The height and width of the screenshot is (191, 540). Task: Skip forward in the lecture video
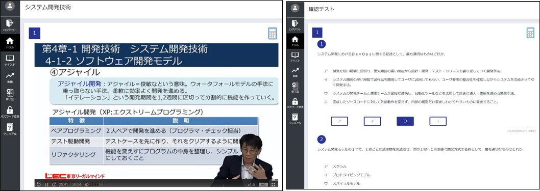click(54, 185)
